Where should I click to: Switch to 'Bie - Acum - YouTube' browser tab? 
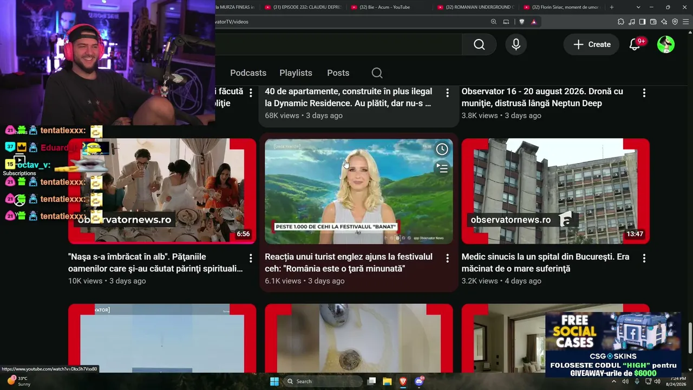pyautogui.click(x=389, y=7)
